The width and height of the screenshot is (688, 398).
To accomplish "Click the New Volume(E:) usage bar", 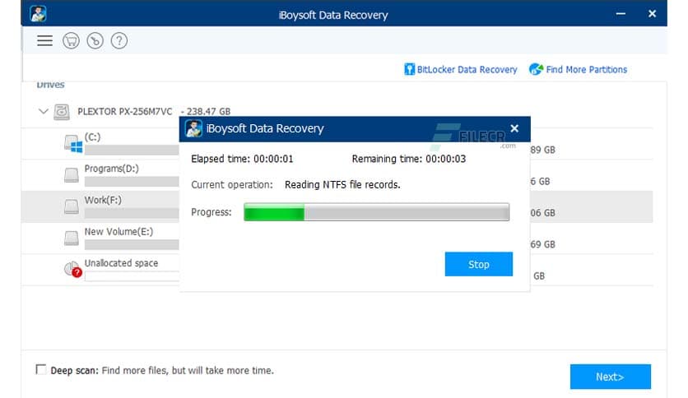I will tap(132, 244).
